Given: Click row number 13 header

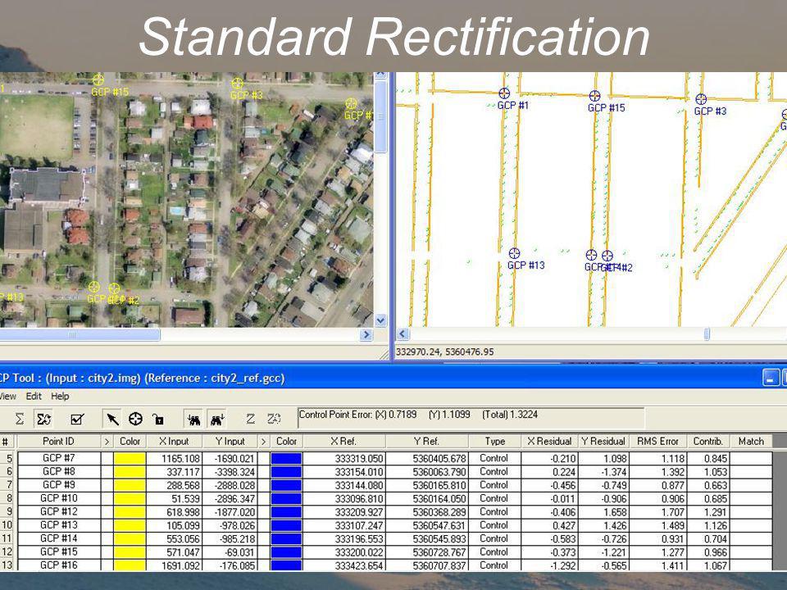Looking at the screenshot, I should point(7,565).
